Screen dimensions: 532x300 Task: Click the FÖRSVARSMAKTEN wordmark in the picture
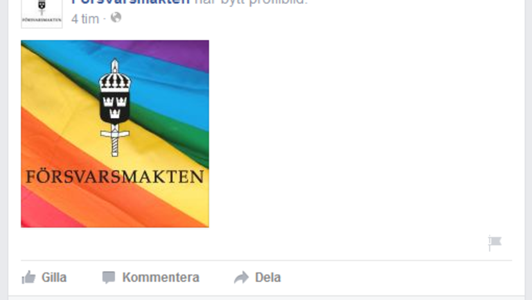click(115, 177)
